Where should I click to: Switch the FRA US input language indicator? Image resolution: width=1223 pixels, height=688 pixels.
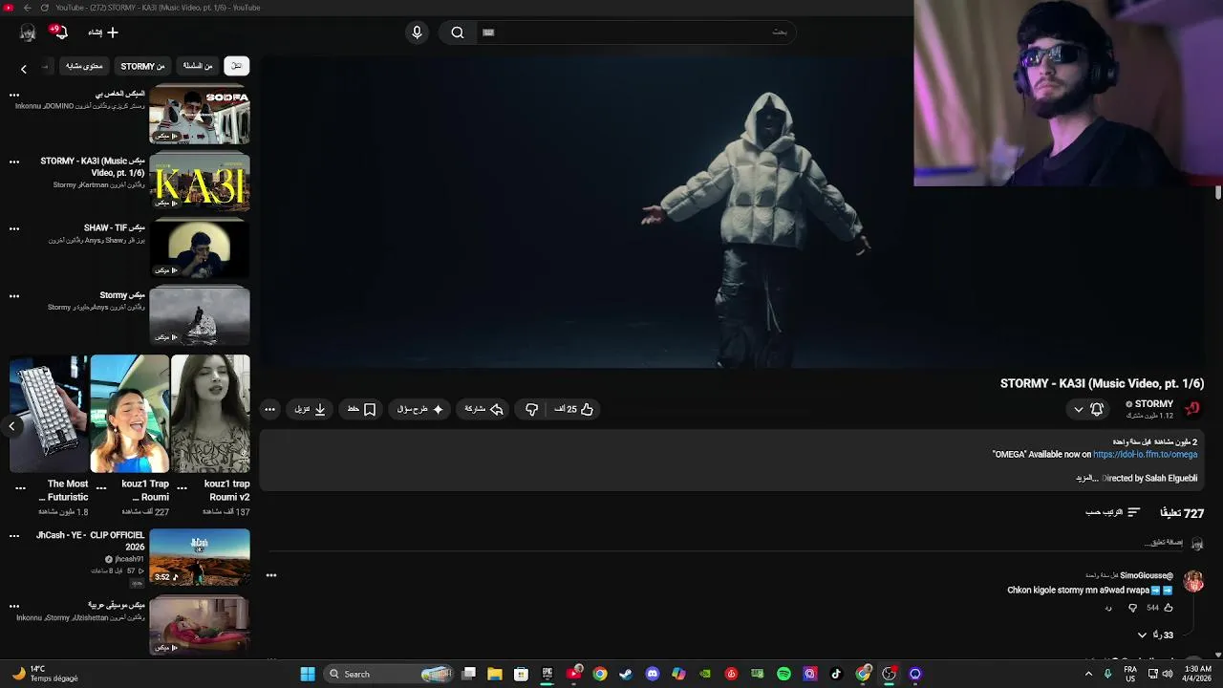point(1130,674)
